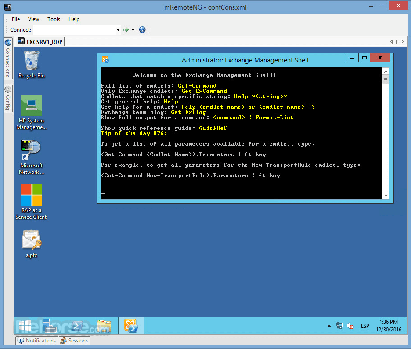Click the remote Start button
The width and height of the screenshot is (411, 349).
coord(25,326)
